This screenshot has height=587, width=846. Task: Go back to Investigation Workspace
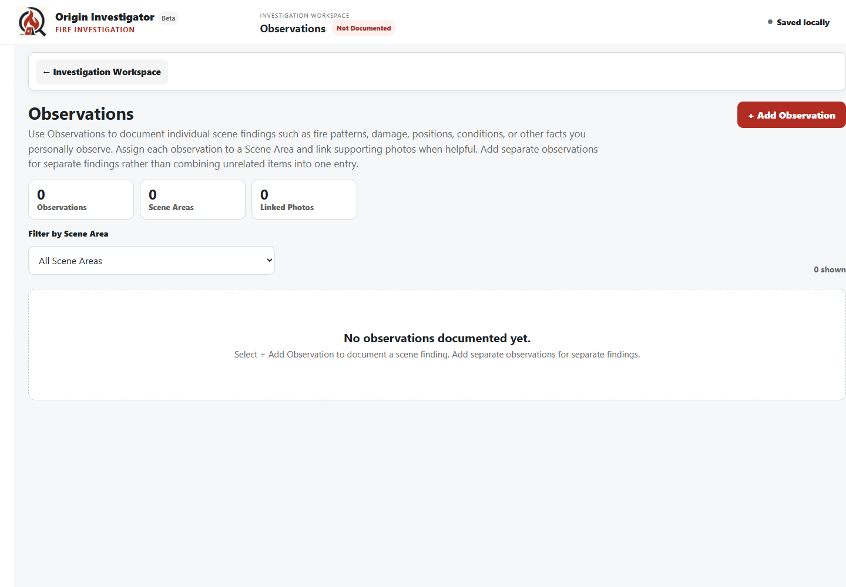[102, 72]
